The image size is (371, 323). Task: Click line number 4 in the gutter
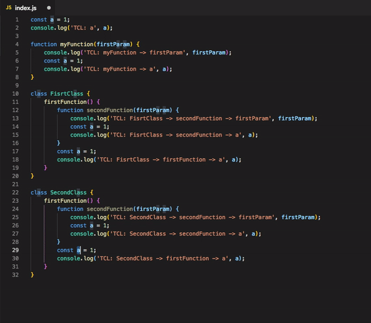coord(17,45)
